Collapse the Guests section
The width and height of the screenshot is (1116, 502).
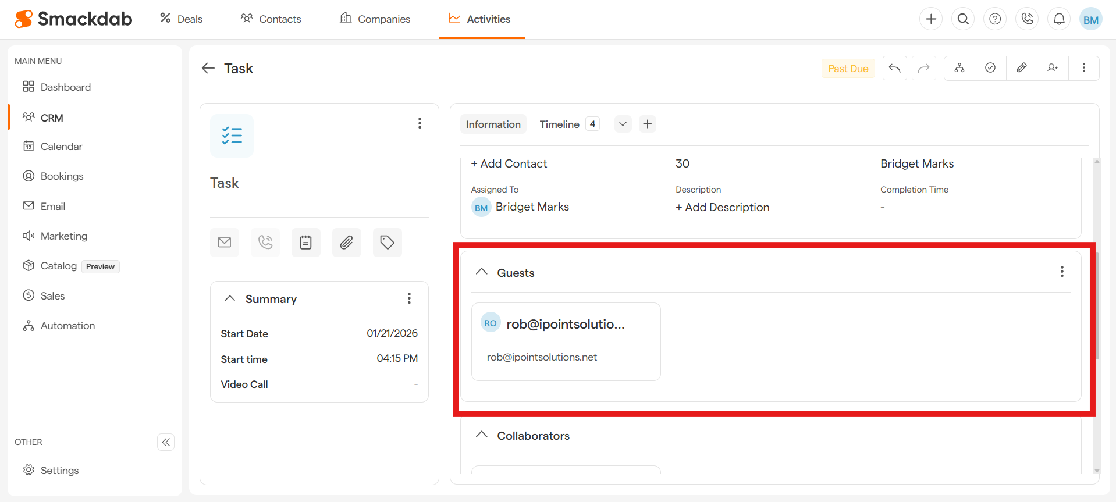(x=481, y=272)
